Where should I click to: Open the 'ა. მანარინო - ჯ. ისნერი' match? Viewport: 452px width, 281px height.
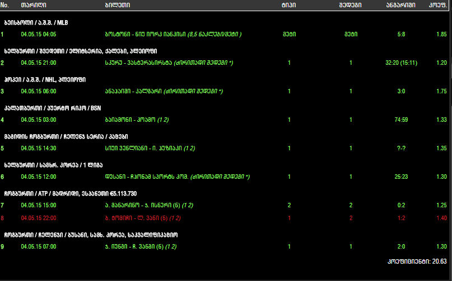coord(150,205)
